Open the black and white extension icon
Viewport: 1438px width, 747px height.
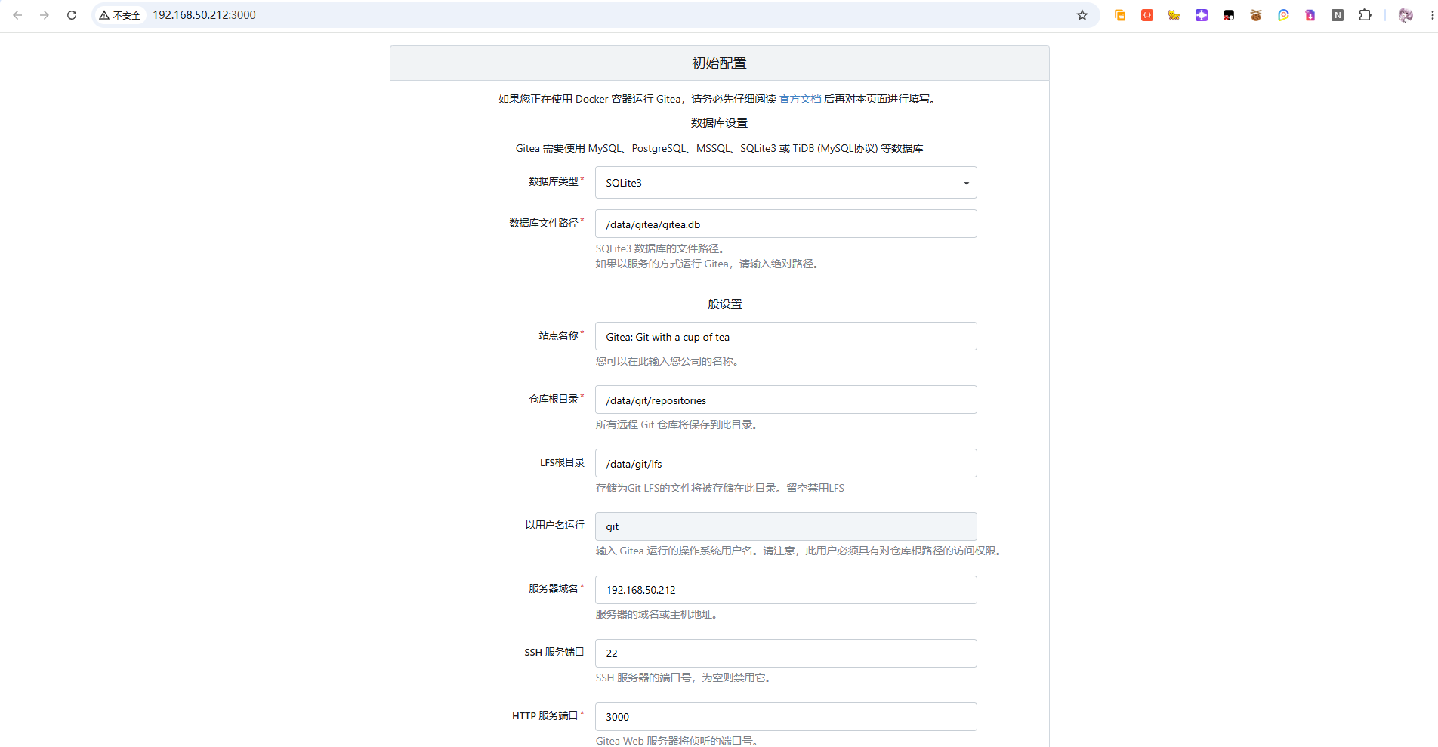tap(1229, 15)
